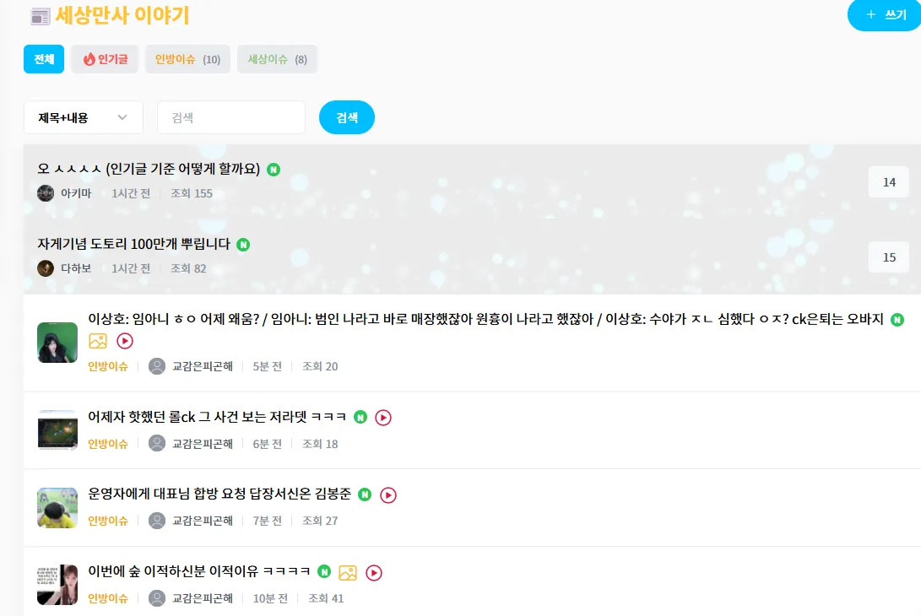921x616 pixels.
Task: Click the image icon beside 숲 이적하신분 post
Action: [x=348, y=573]
